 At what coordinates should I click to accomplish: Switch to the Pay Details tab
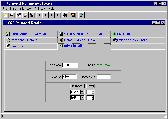tap(125, 34)
